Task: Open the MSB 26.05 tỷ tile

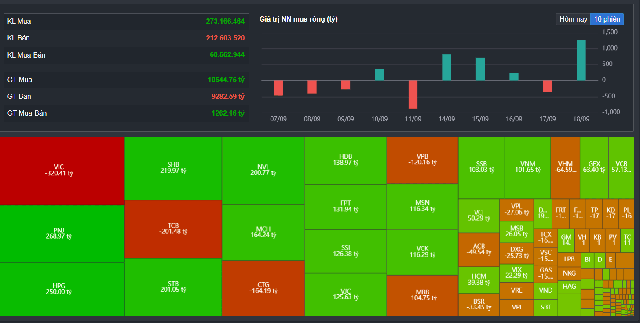Action: [516, 232]
